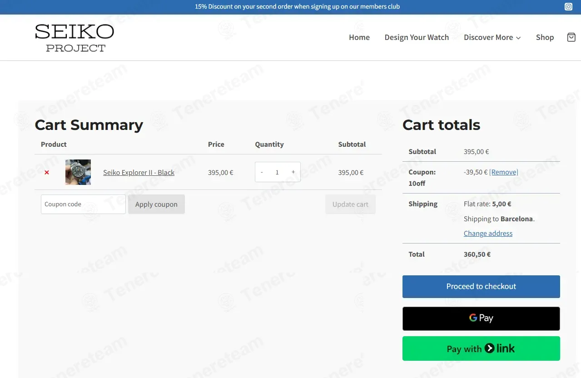
Task: Remove the 10off coupon
Action: (x=504, y=172)
